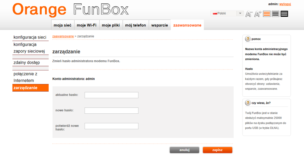Select the white-on-black contrast theme icon

[x=285, y=14]
